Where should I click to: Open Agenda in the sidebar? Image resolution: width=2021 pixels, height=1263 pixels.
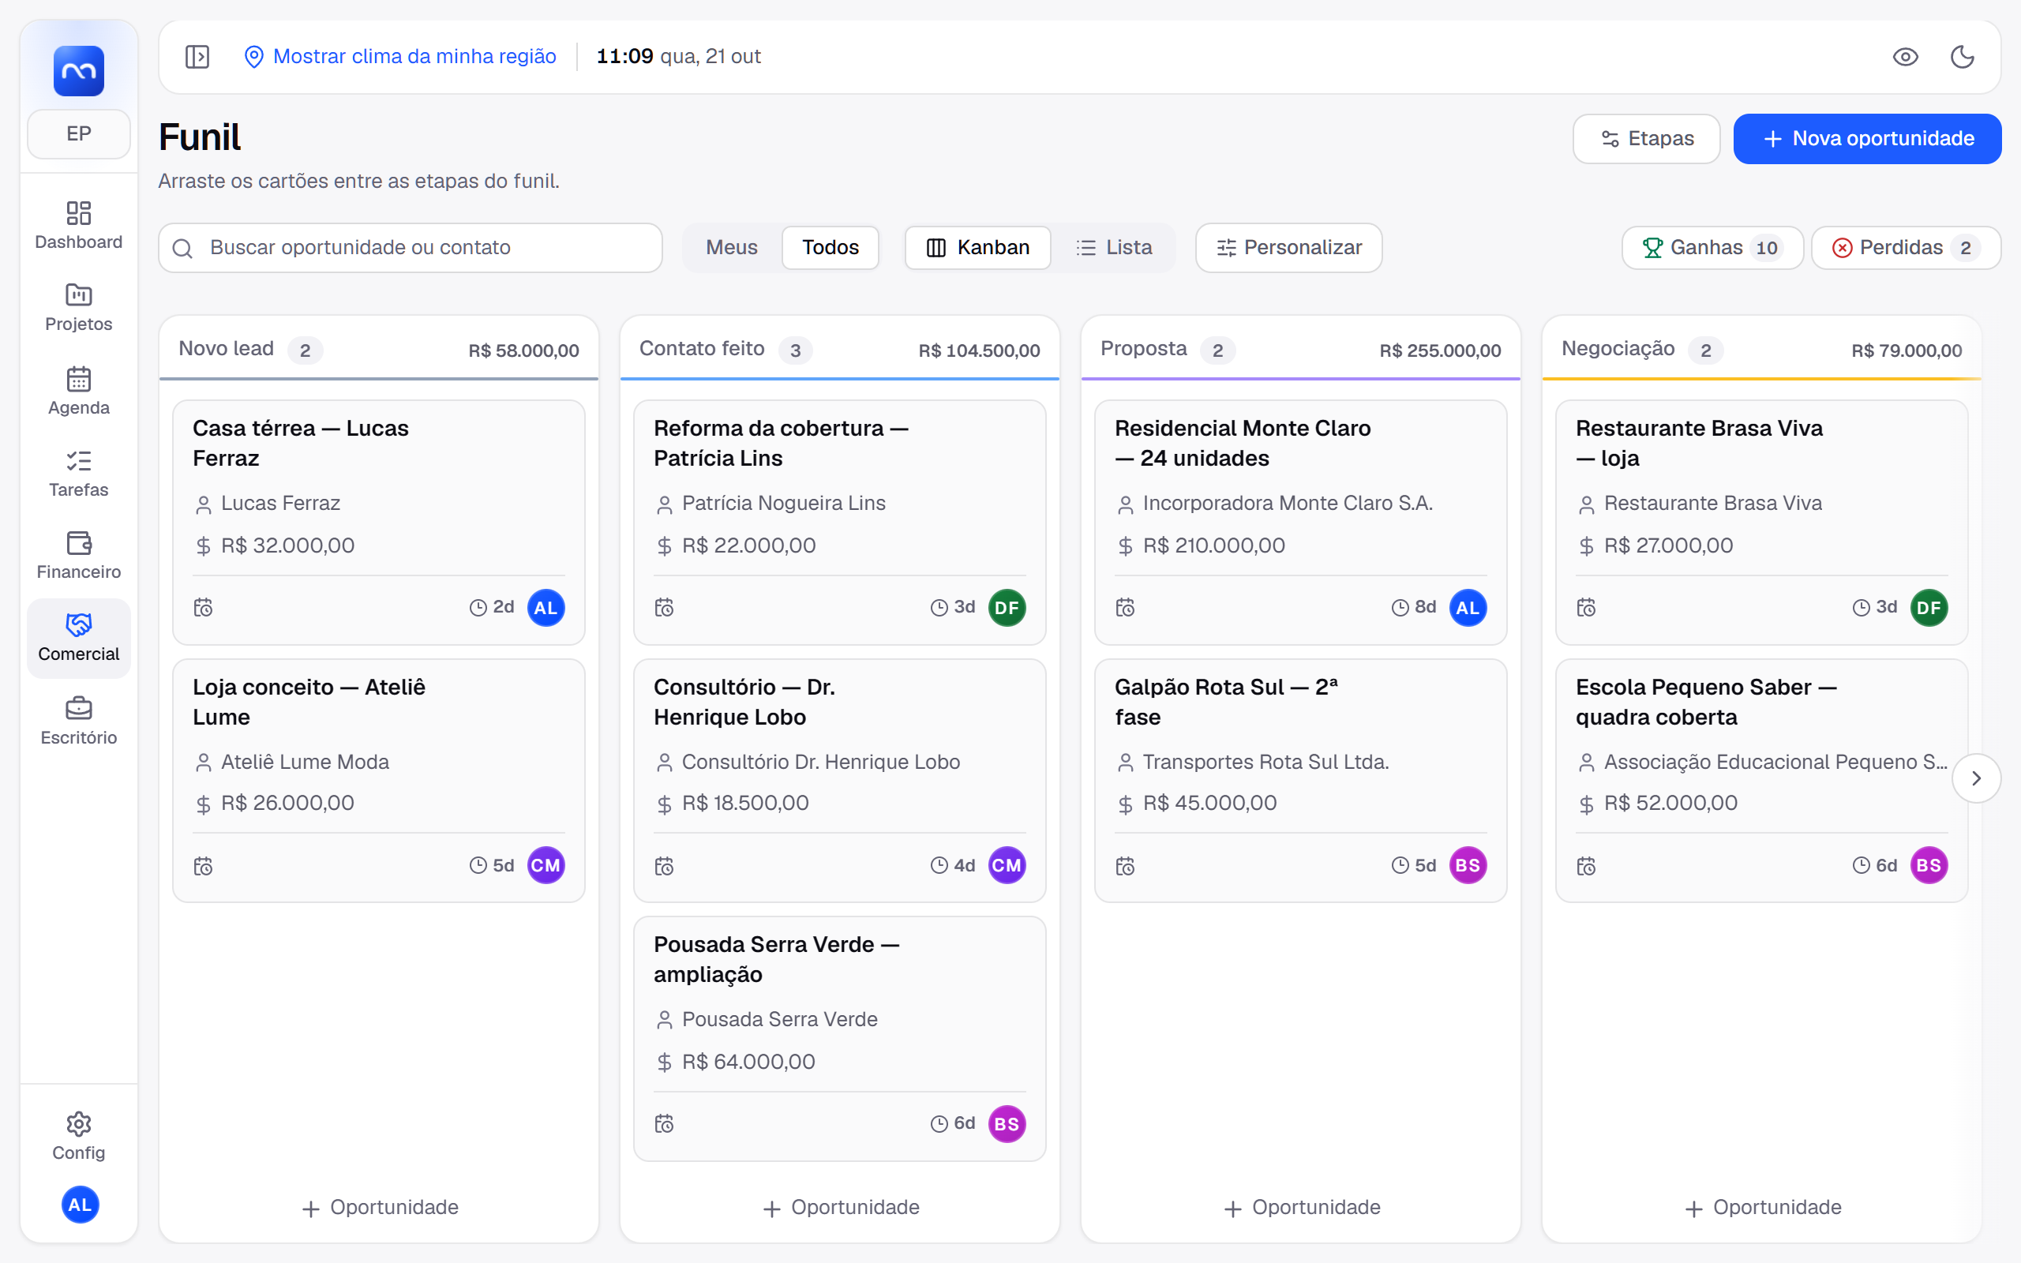78,391
